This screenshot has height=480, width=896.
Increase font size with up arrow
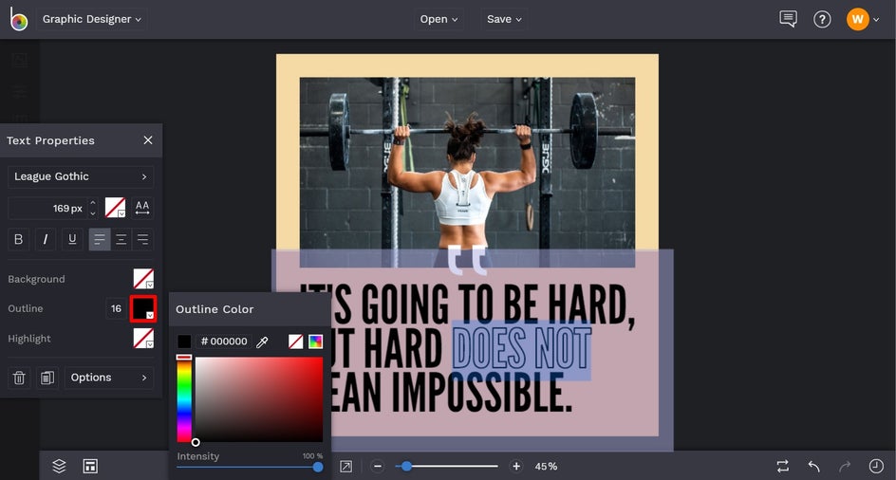tap(93, 202)
